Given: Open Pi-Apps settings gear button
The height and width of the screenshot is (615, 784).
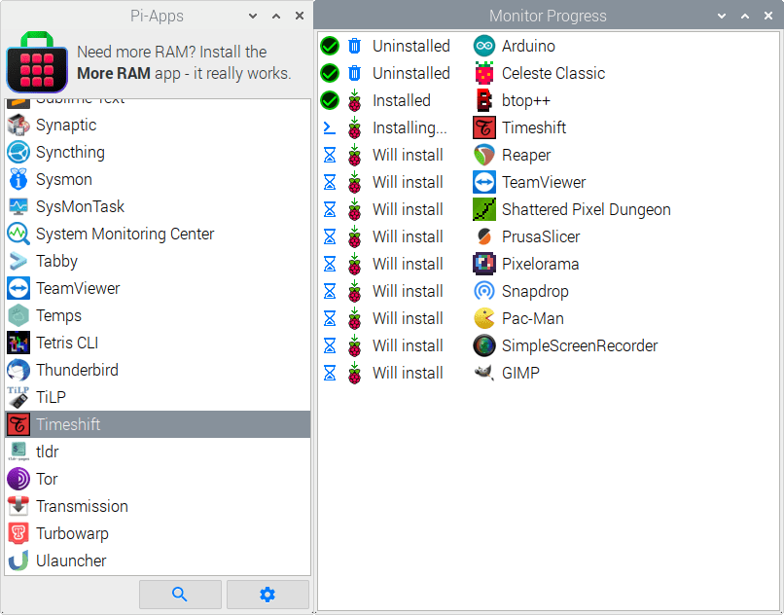Looking at the screenshot, I should tap(267, 595).
